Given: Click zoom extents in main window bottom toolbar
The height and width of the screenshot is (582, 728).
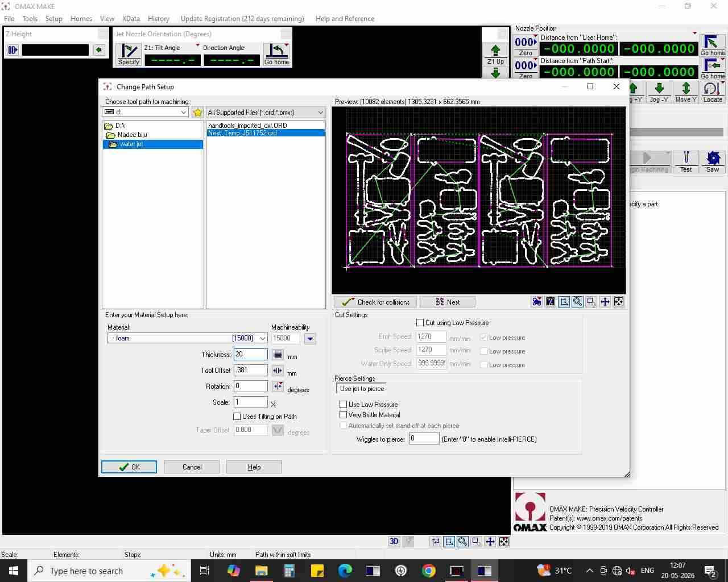Looking at the screenshot, I should coord(504,542).
